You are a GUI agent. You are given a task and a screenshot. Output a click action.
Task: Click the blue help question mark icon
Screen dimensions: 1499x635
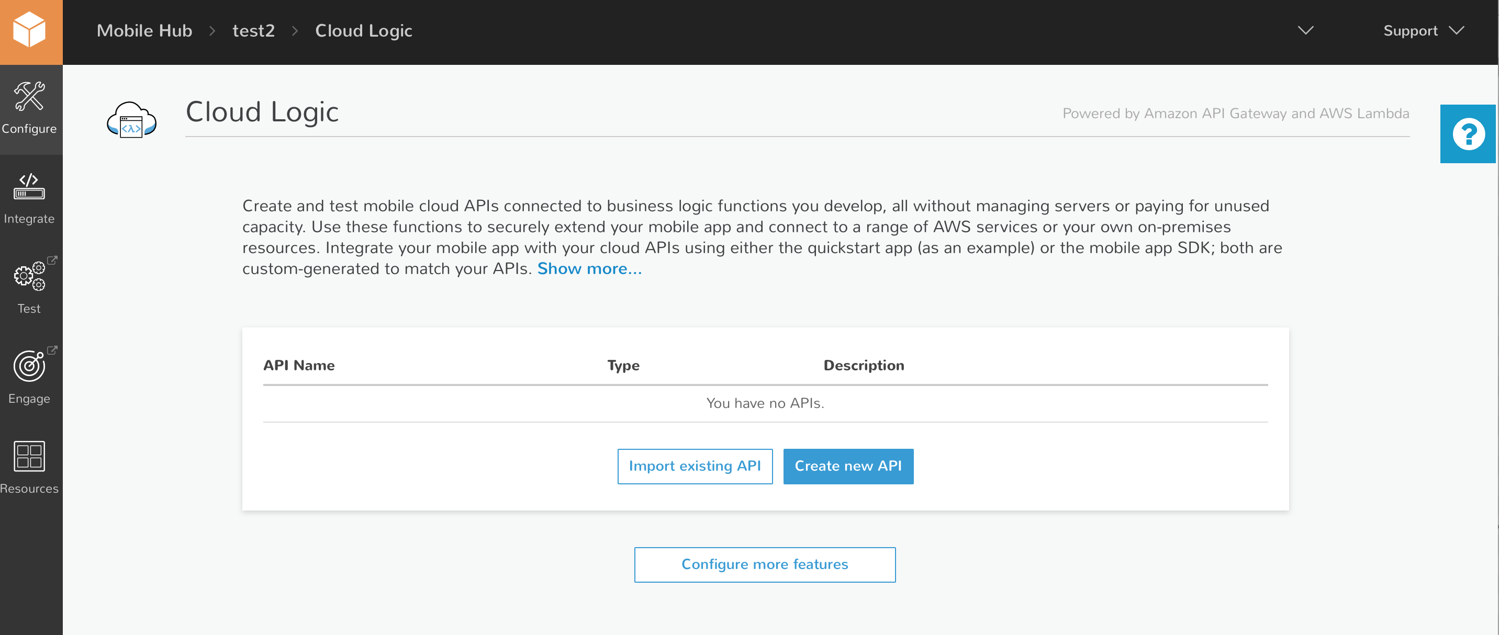tap(1468, 134)
